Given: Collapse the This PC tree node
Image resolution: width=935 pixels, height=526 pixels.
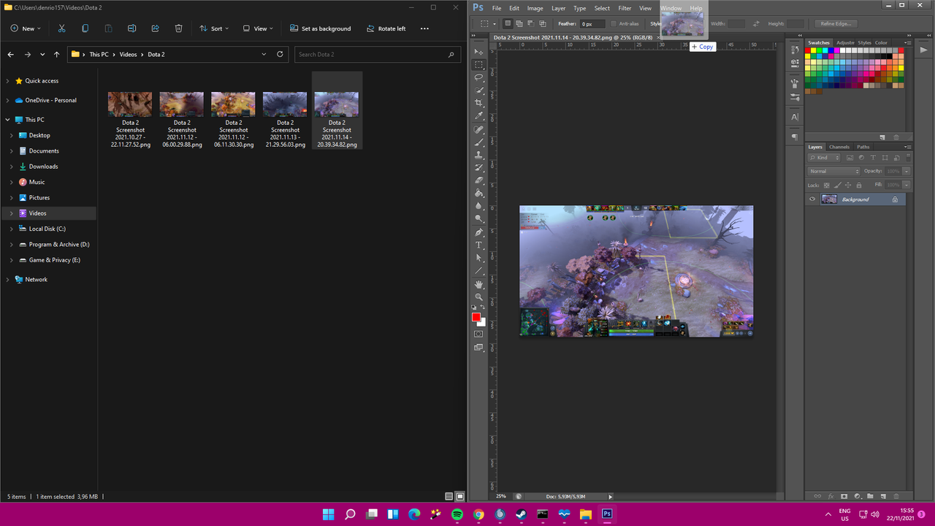Looking at the screenshot, I should (x=7, y=120).
